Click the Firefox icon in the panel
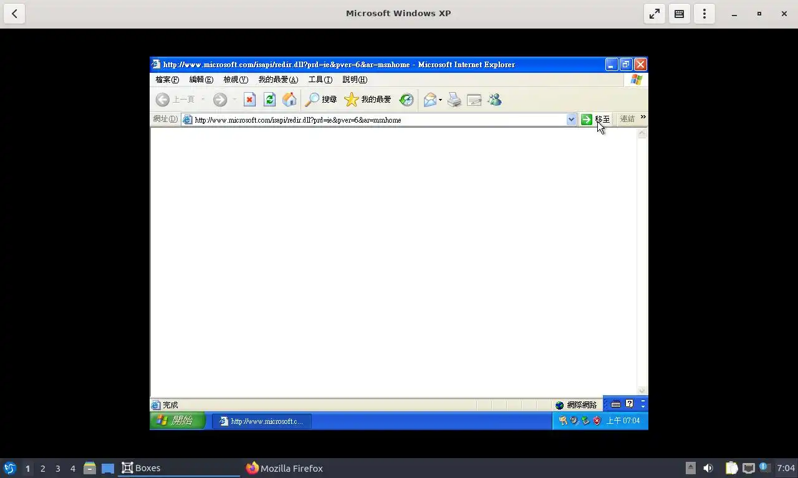This screenshot has width=798, height=478. (252, 468)
